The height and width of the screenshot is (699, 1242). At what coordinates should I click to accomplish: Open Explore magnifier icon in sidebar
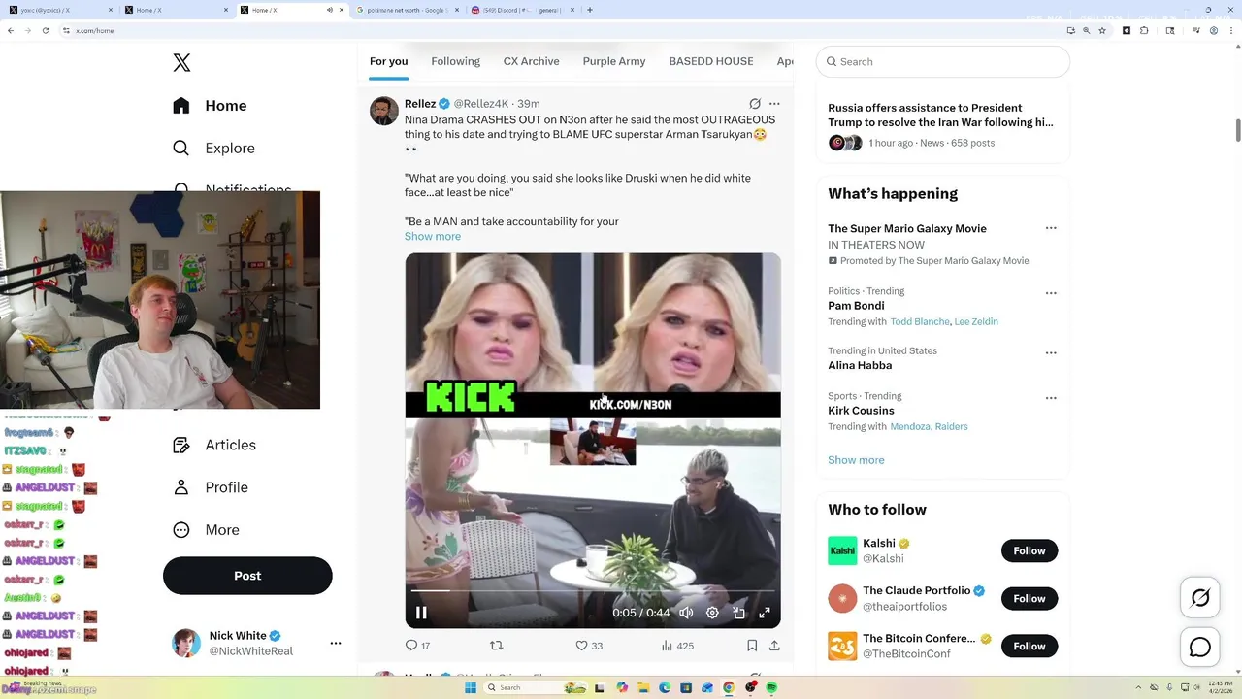181,149
